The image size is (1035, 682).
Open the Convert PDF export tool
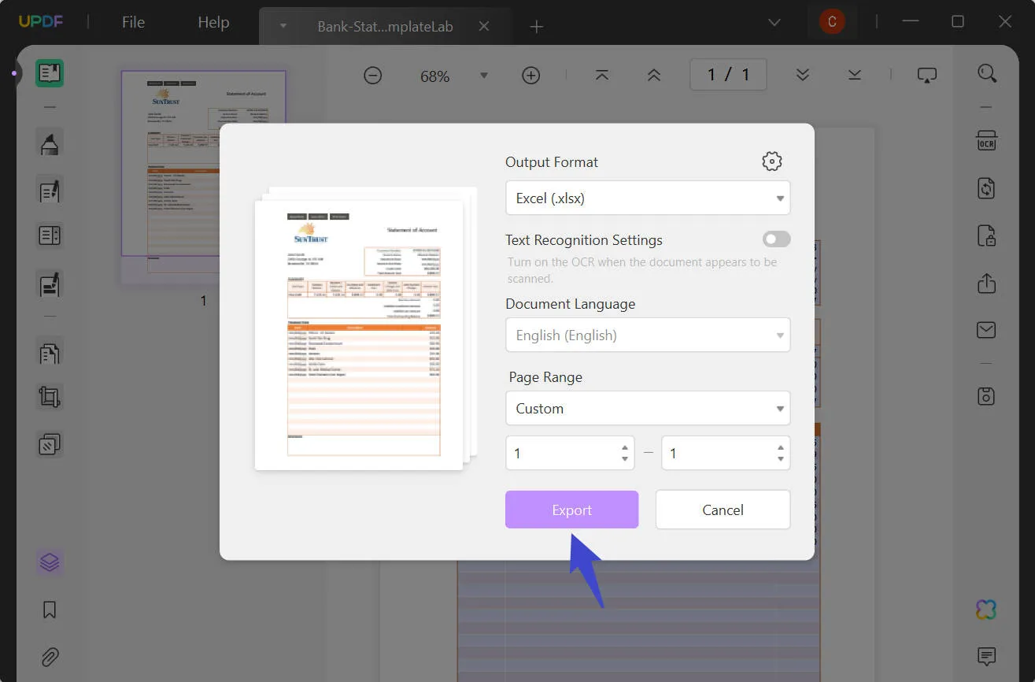coord(986,188)
